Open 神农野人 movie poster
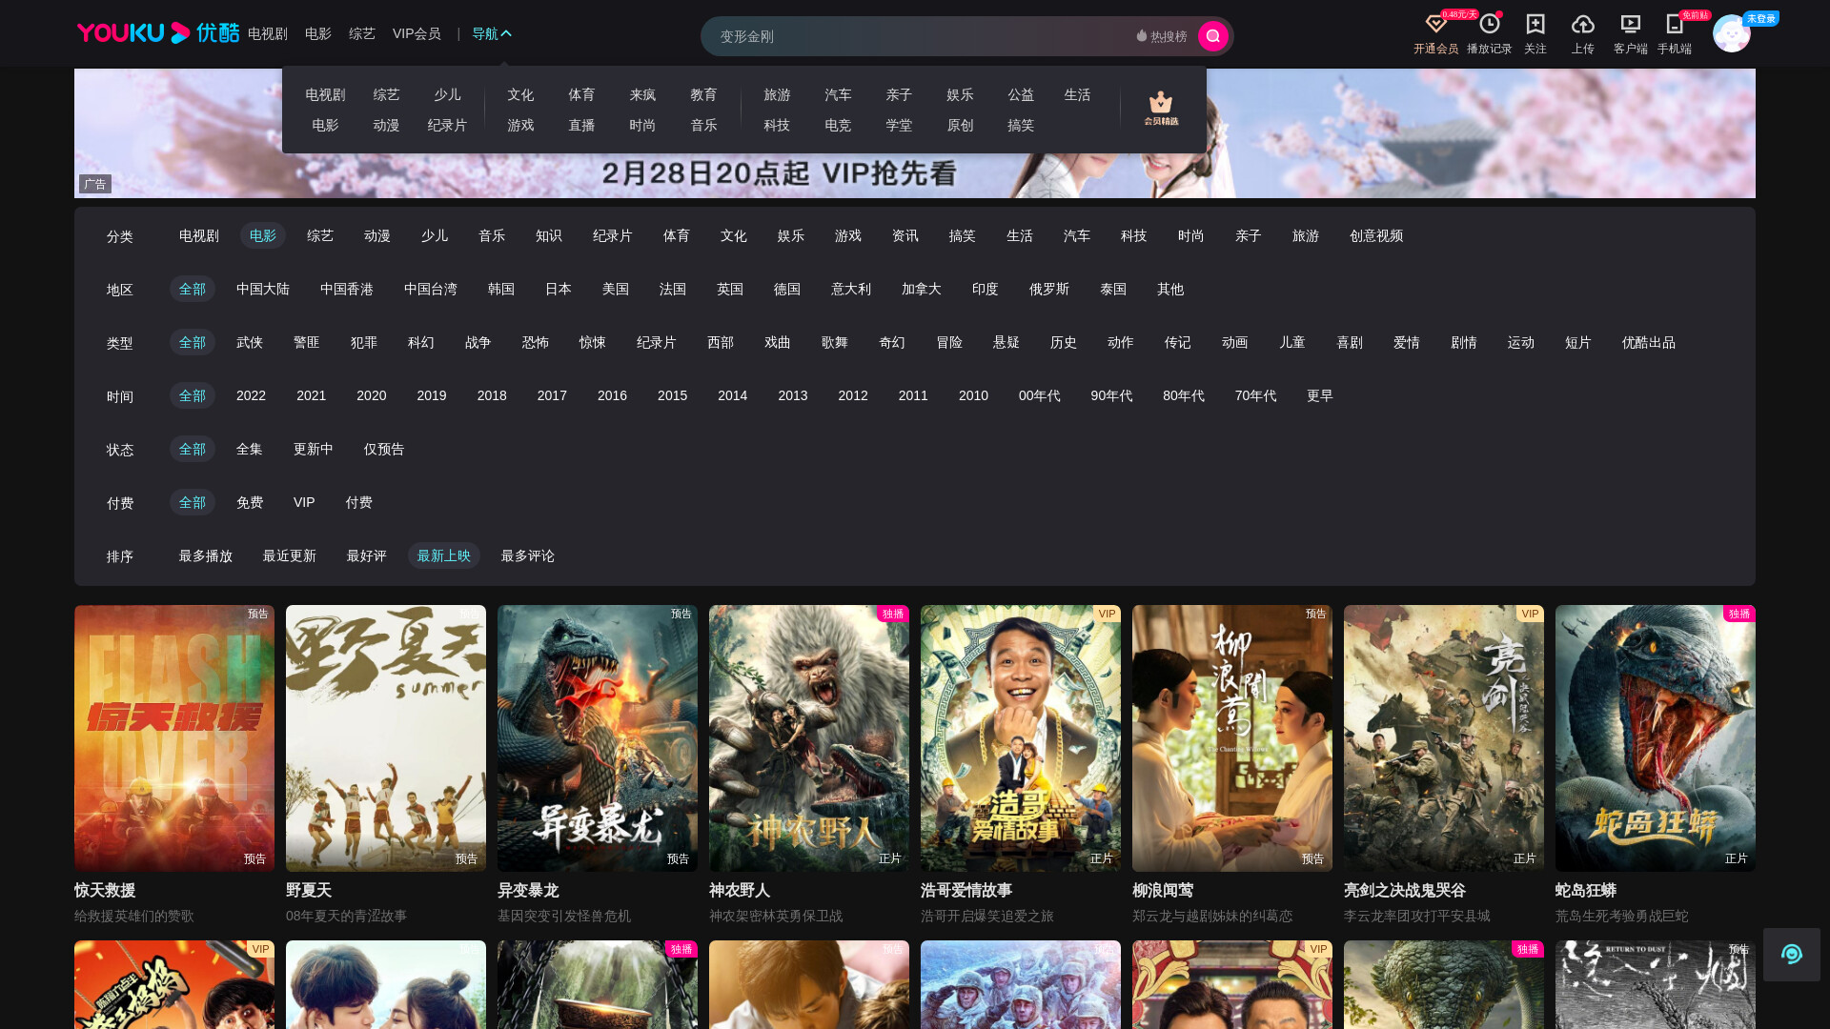Screen dimensions: 1830x1029 click(x=809, y=738)
